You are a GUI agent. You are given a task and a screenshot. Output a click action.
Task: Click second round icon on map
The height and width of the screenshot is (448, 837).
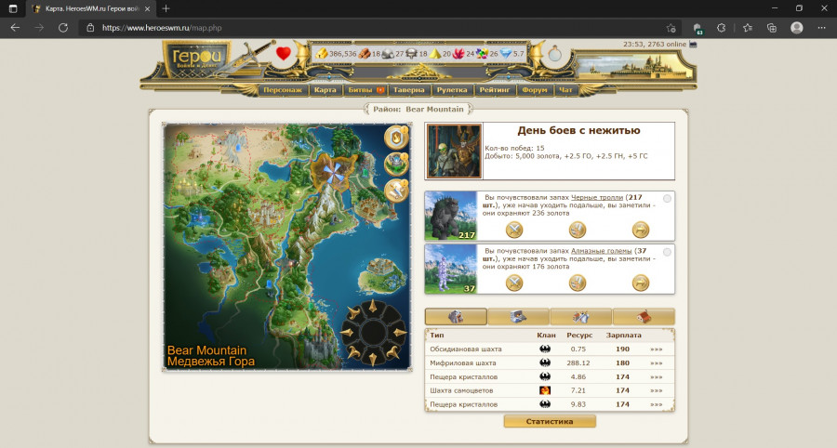pyautogui.click(x=396, y=164)
